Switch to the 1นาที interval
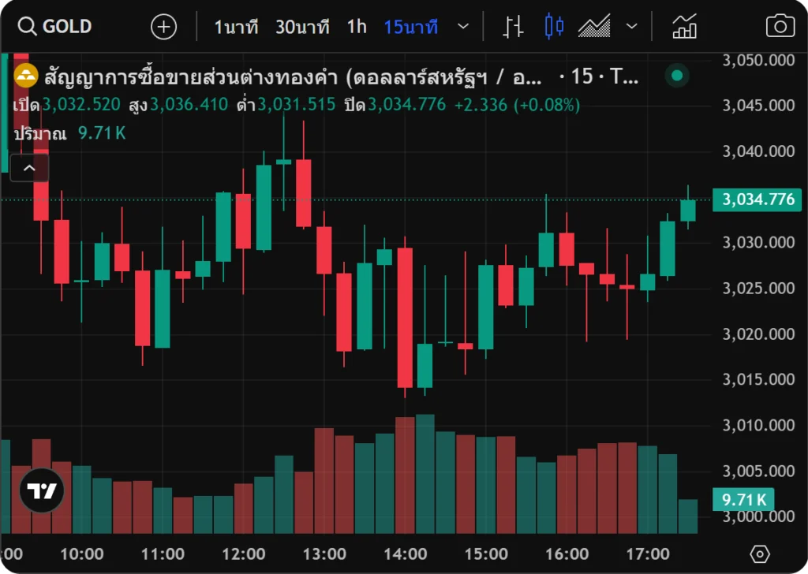The height and width of the screenshot is (574, 808). pyautogui.click(x=236, y=27)
